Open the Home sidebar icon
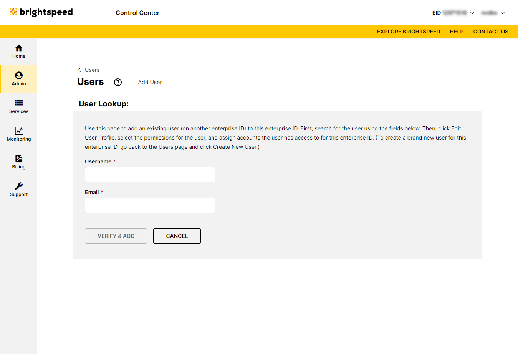The height and width of the screenshot is (354, 518). (x=19, y=48)
